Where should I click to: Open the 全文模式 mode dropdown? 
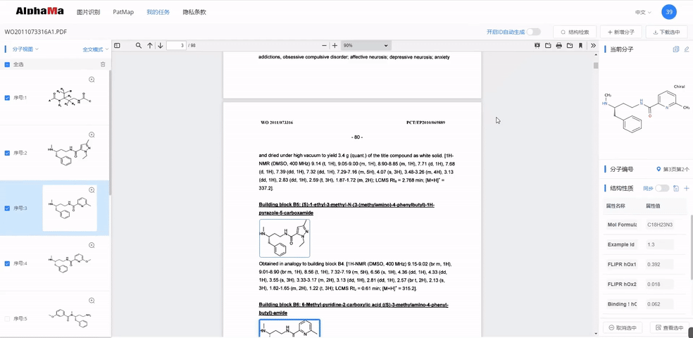(96, 49)
